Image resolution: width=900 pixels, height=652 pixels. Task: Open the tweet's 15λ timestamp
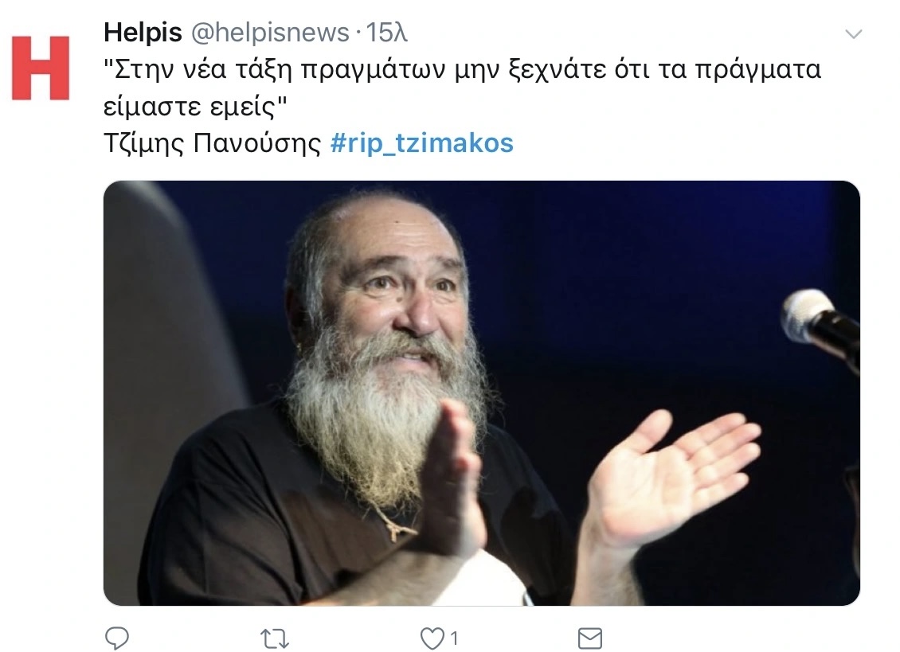tap(386, 33)
